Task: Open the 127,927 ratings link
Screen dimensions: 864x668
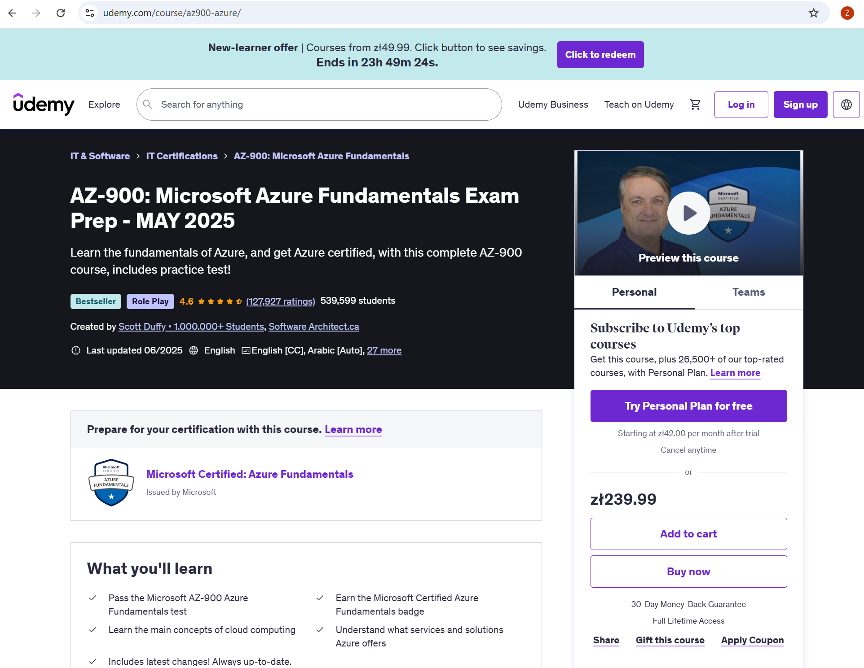Action: coord(281,301)
